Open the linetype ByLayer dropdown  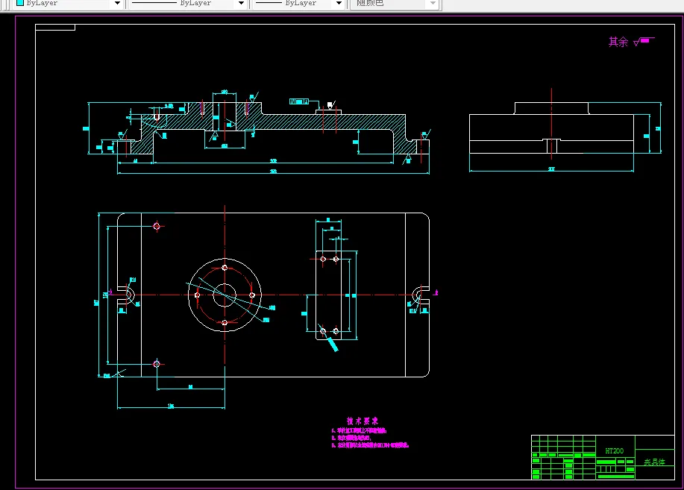point(189,4)
